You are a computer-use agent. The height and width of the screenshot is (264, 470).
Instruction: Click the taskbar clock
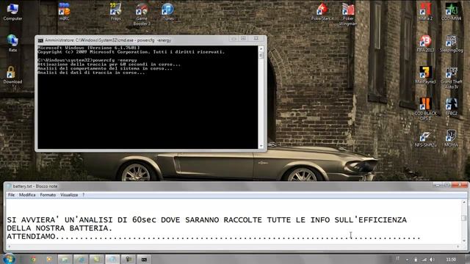(451, 260)
